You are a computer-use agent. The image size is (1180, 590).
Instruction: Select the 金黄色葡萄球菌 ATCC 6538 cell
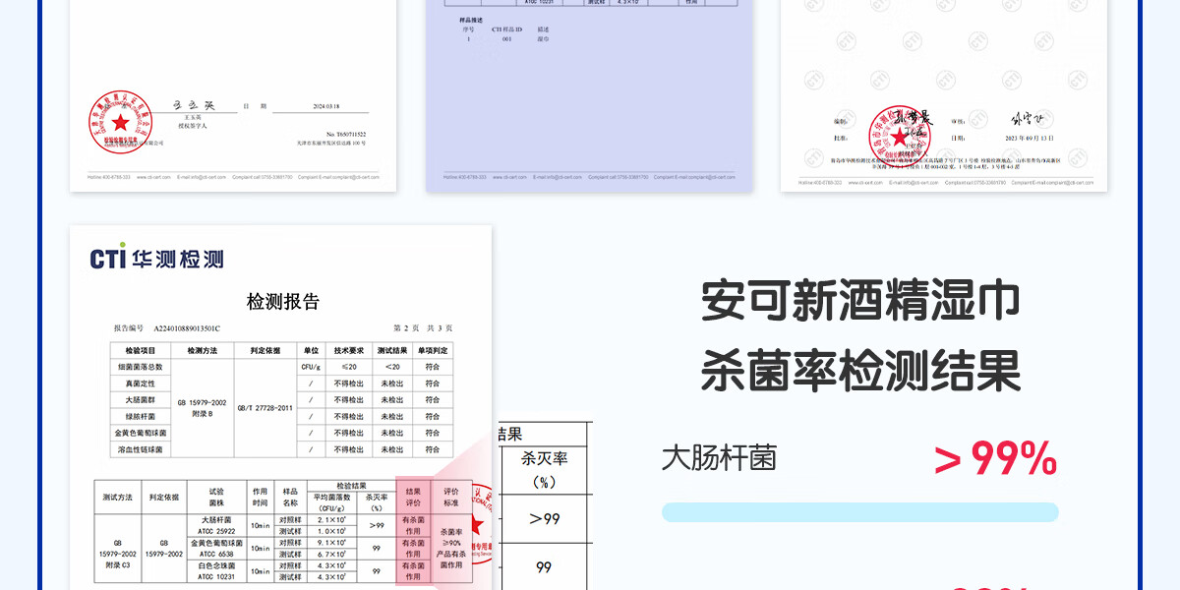coord(216,548)
